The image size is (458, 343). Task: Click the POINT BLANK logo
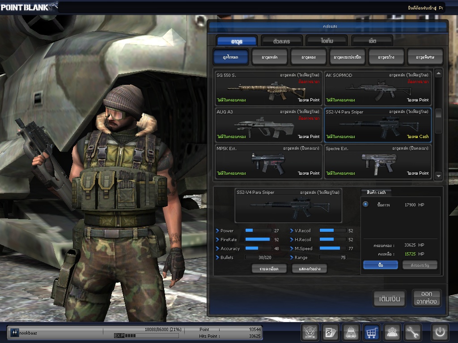pyautogui.click(x=29, y=7)
